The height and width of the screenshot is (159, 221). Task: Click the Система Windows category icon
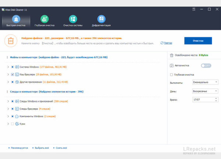coord(17,67)
